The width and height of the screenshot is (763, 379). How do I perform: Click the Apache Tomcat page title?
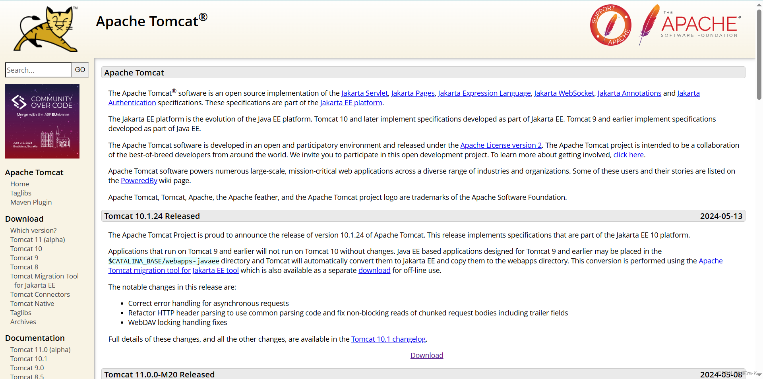pyautogui.click(x=152, y=21)
